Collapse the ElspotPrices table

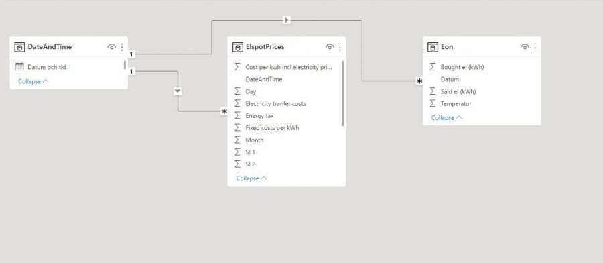[251, 178]
